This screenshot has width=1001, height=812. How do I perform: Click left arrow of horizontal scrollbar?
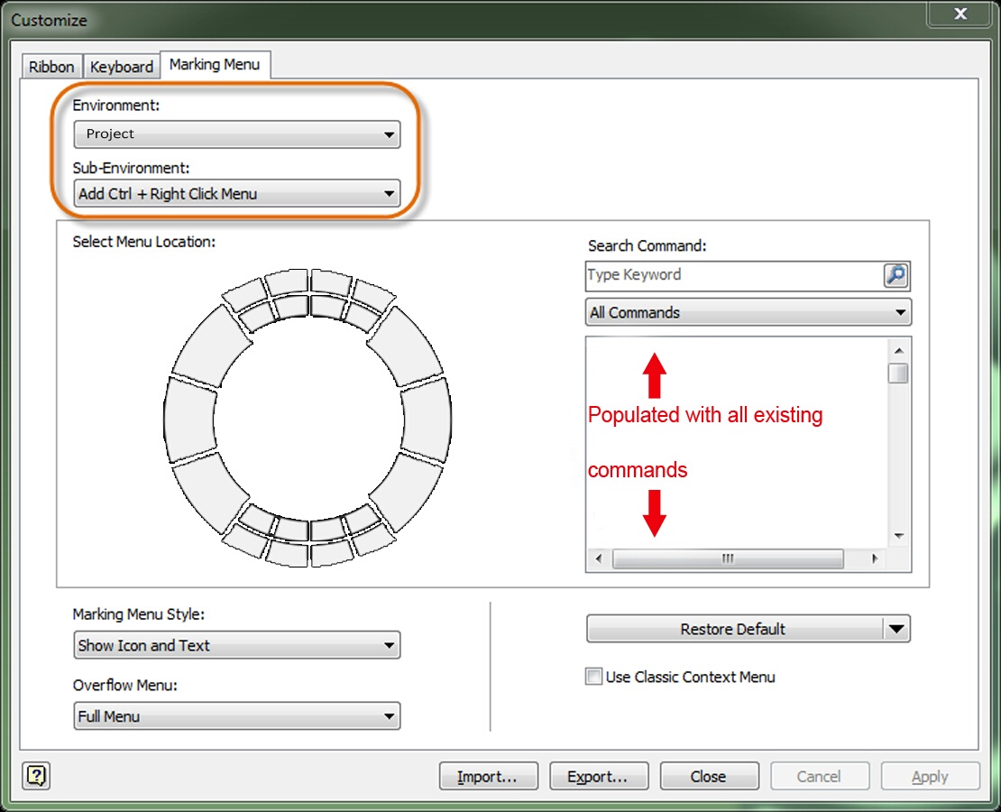point(598,559)
